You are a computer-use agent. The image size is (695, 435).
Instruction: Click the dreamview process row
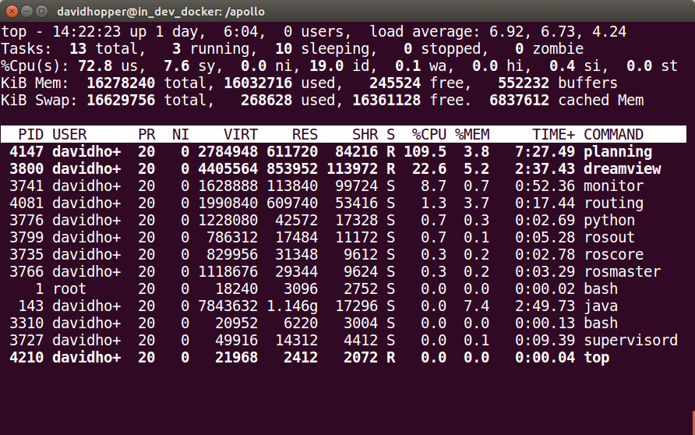[344, 169]
